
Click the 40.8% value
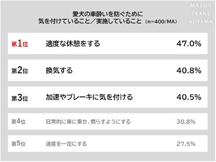coord(188,71)
